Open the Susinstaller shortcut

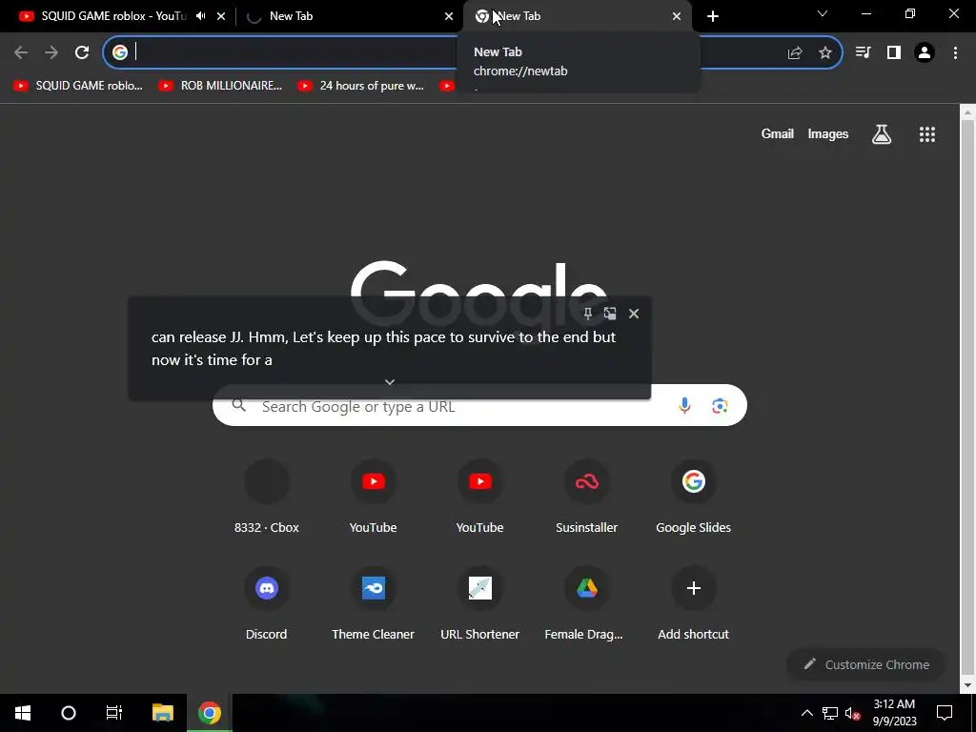coord(586,497)
